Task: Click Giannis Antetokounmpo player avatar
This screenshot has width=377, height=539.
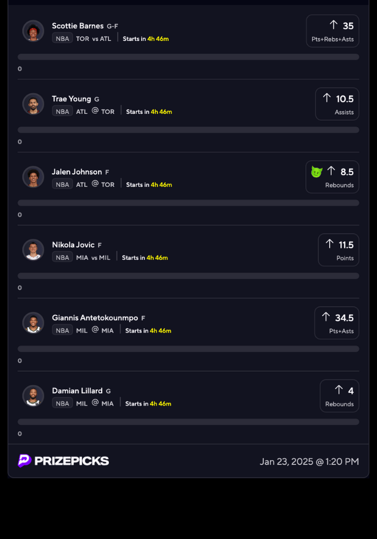Action: [x=33, y=322]
